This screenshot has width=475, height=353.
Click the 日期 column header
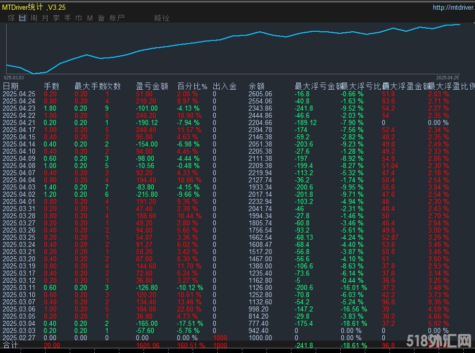[11, 86]
